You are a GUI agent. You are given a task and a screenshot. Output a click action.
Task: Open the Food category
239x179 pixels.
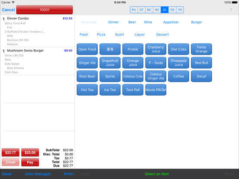pyautogui.click(x=84, y=35)
